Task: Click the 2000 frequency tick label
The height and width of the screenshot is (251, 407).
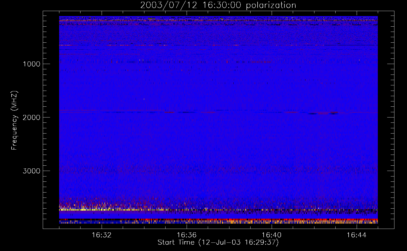Action: pos(31,117)
